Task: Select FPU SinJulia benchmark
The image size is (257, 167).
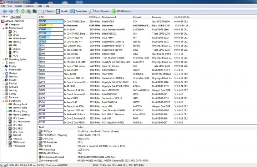Action: (x=19, y=146)
